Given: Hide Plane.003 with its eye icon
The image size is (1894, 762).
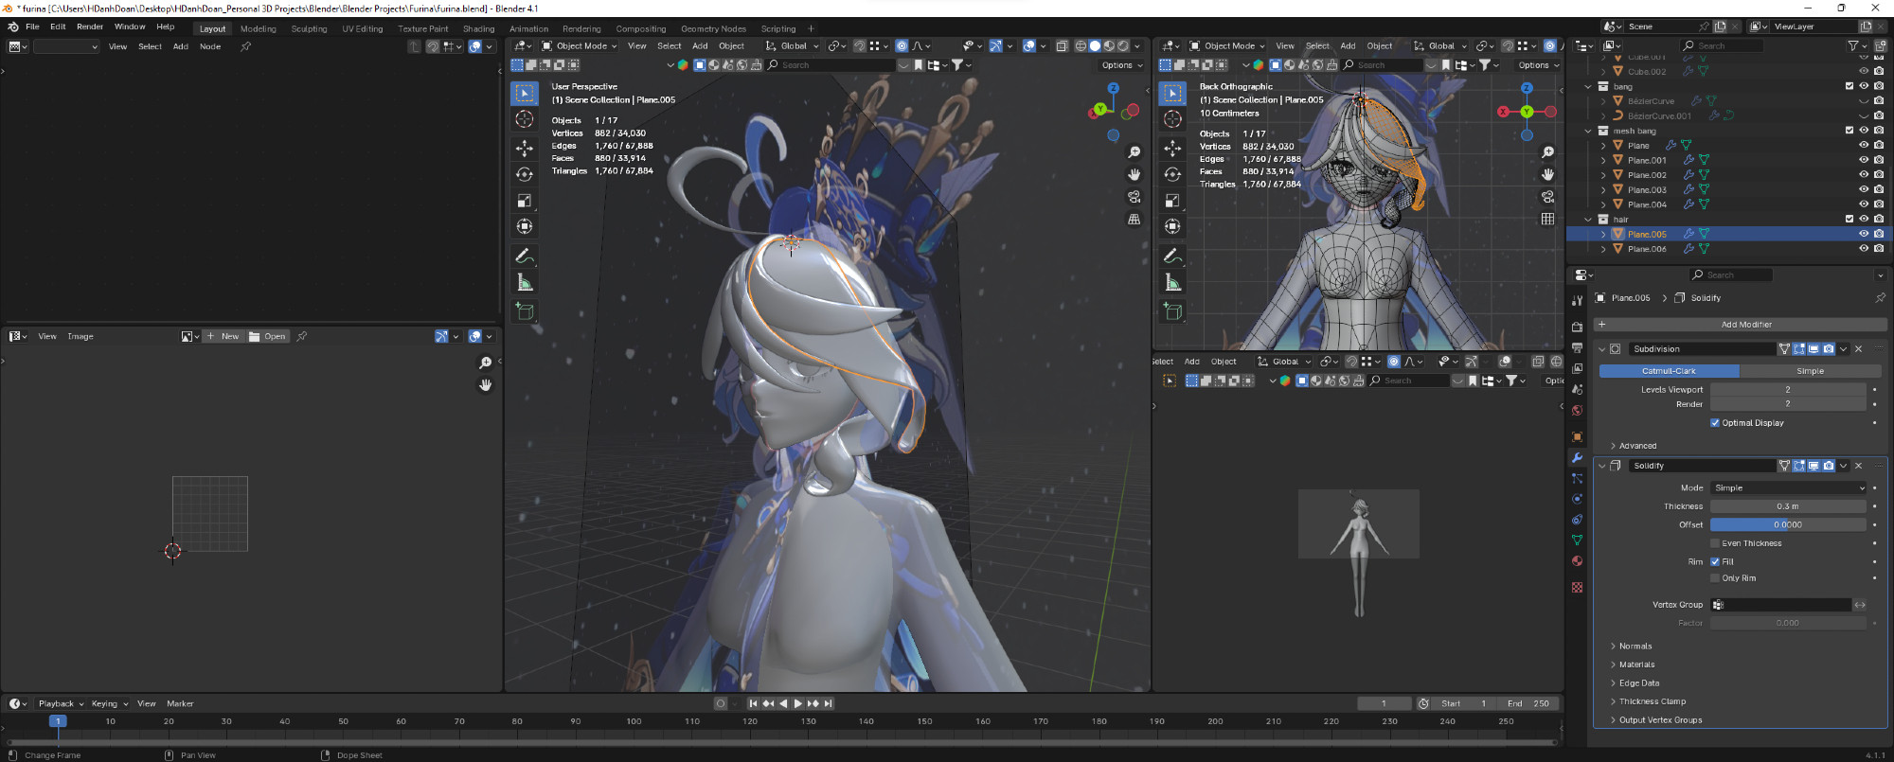Looking at the screenshot, I should (x=1864, y=189).
